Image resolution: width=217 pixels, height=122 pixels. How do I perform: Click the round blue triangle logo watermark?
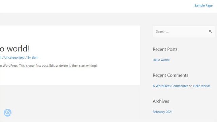tap(7, 113)
